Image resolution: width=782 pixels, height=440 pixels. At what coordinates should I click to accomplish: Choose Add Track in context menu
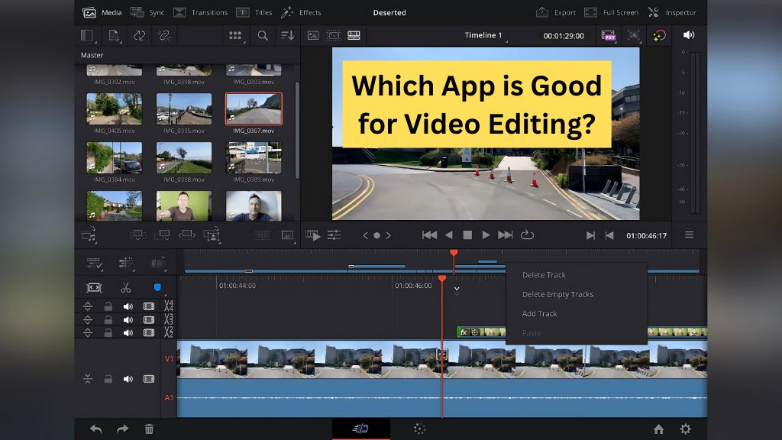pos(539,314)
